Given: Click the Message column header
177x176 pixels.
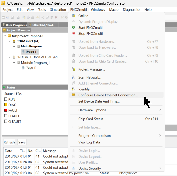Looking at the screenshot, I should point(50,151).
